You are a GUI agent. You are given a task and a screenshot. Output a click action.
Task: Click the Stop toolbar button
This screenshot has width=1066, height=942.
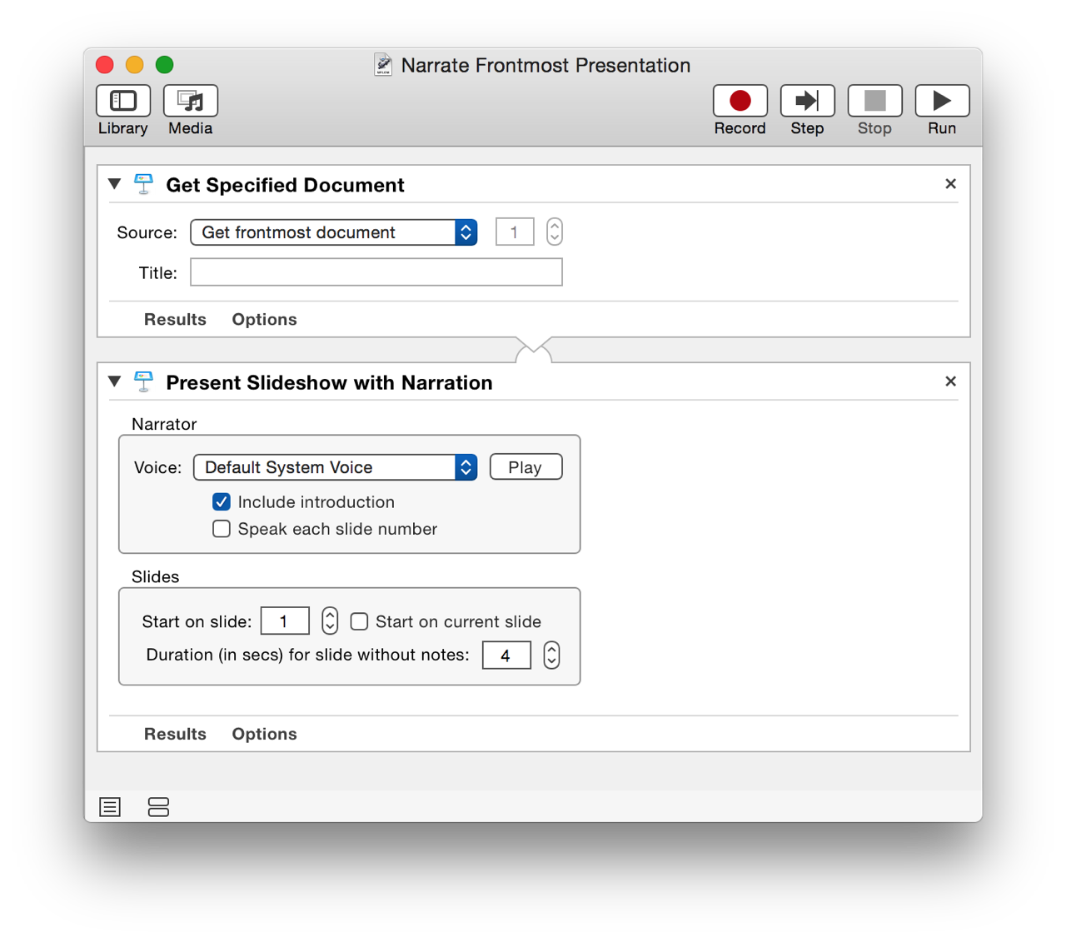(874, 101)
